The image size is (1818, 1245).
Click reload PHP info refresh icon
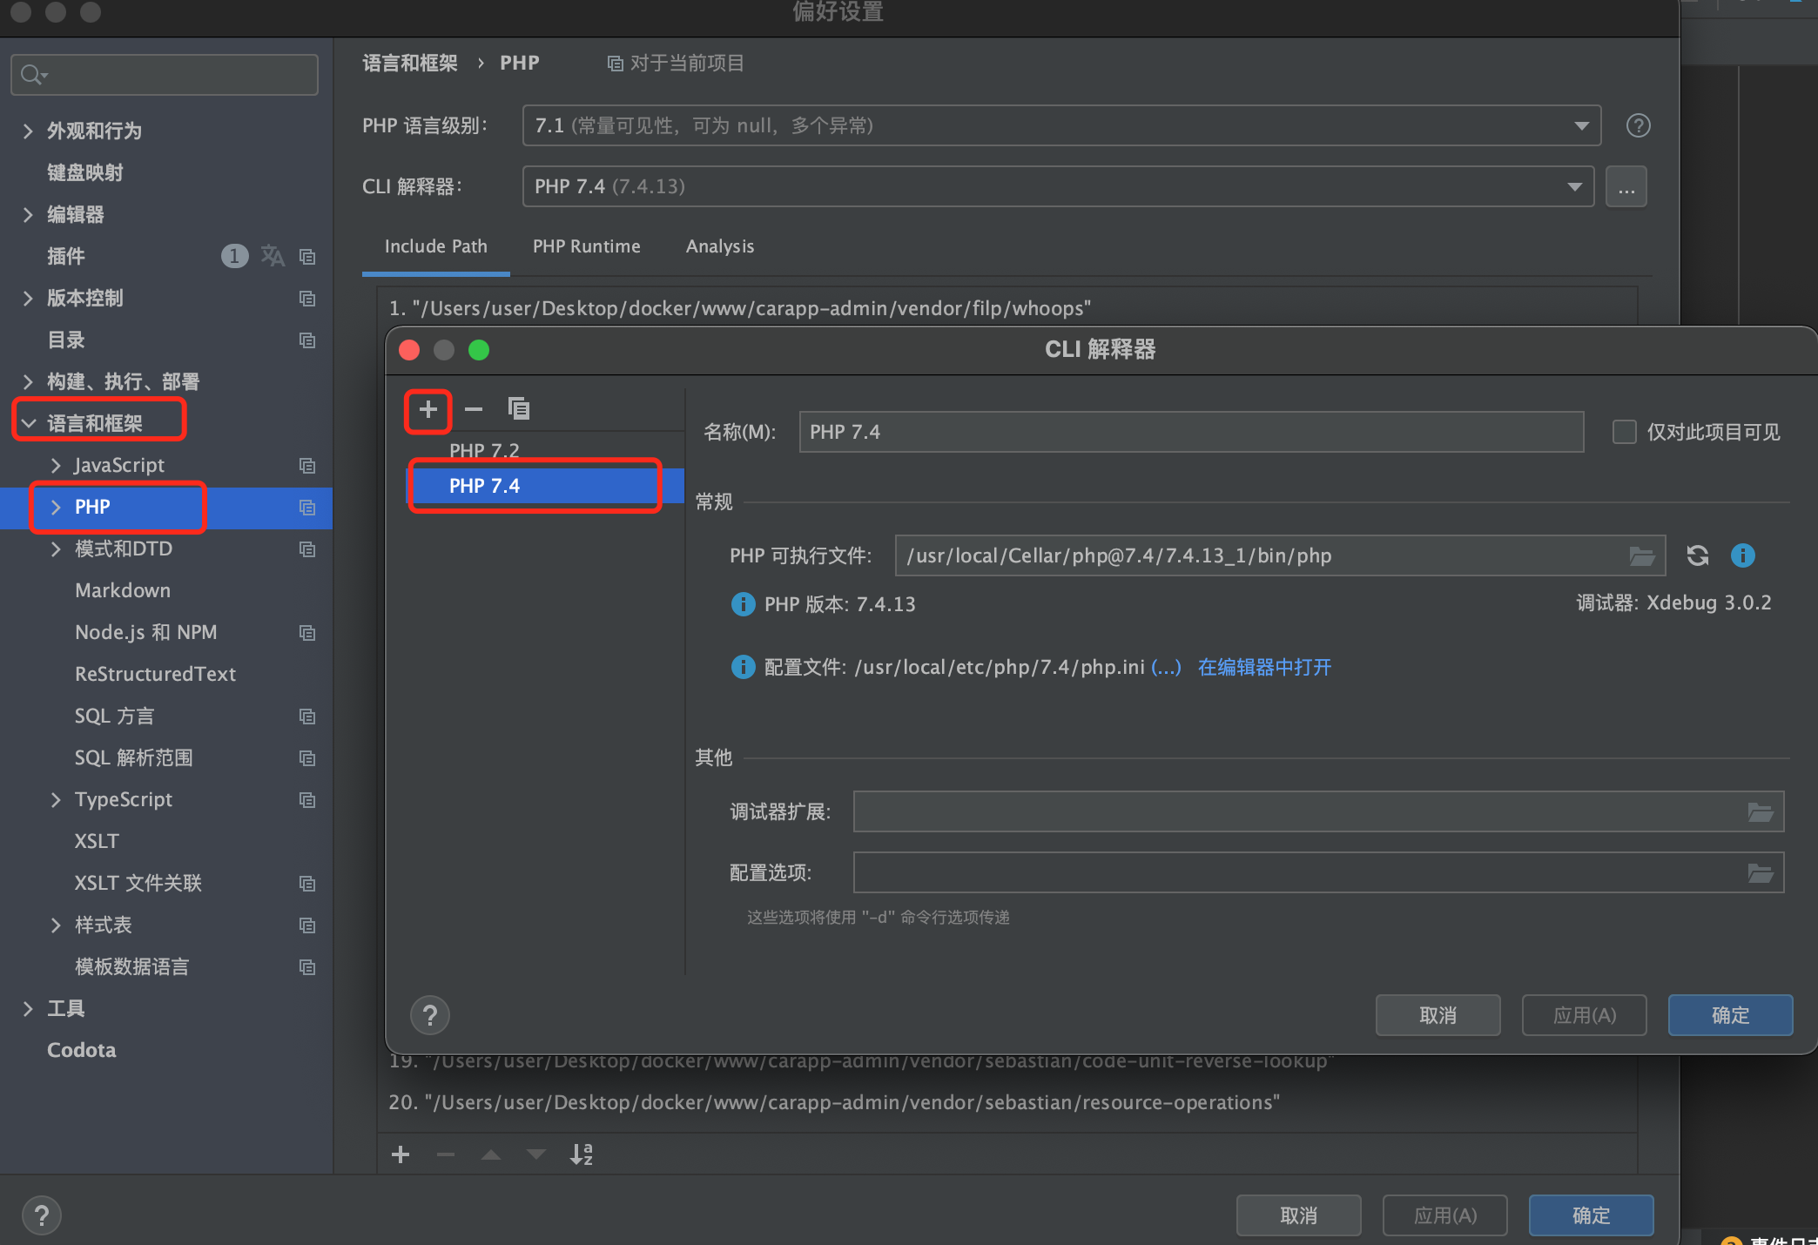click(1697, 555)
